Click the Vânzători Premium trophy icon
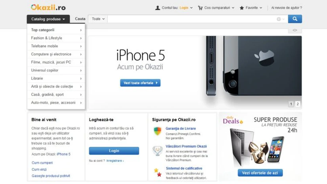This screenshot has width=327, height=184. (x=158, y=151)
